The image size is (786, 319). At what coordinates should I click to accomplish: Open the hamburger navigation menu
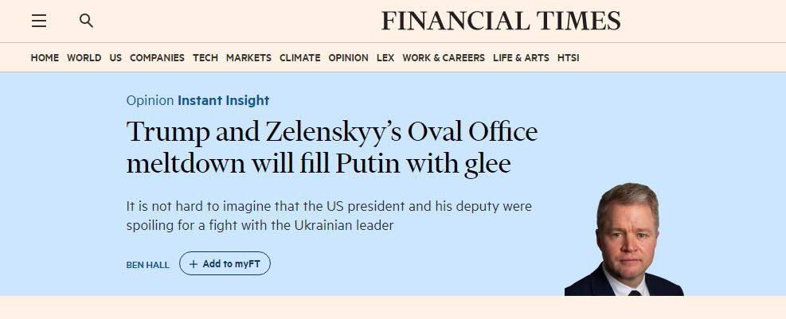39,21
